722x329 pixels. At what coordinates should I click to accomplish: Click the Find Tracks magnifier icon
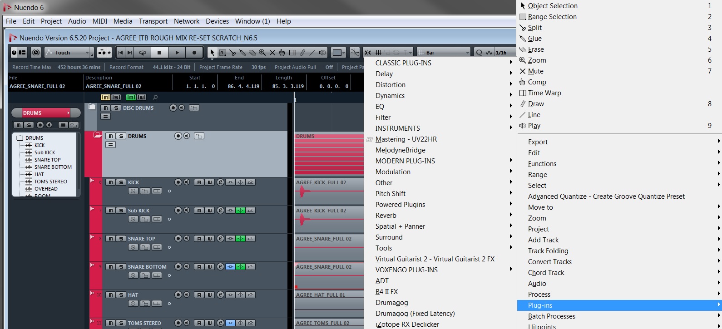pyautogui.click(x=155, y=98)
